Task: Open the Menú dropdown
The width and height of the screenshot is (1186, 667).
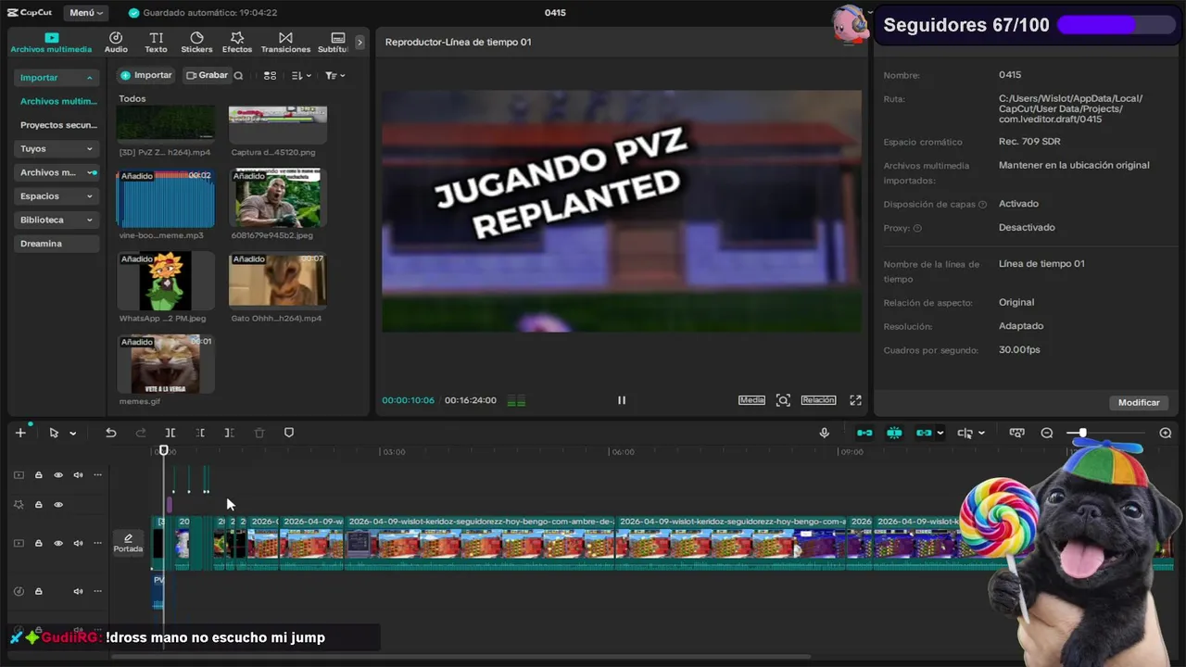Action: tap(86, 13)
